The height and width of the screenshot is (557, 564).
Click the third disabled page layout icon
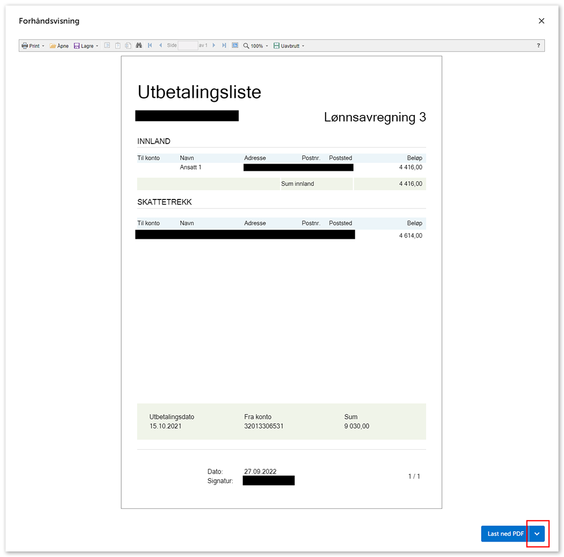128,46
